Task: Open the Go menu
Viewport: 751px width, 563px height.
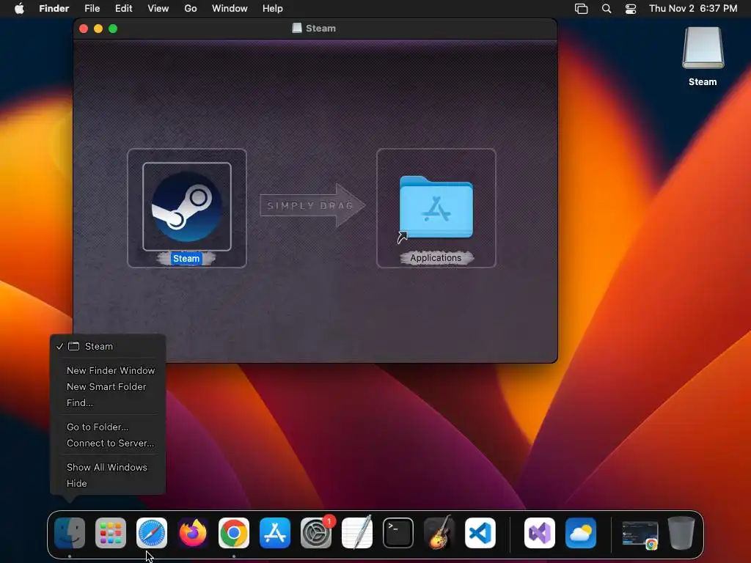Action: (191, 9)
